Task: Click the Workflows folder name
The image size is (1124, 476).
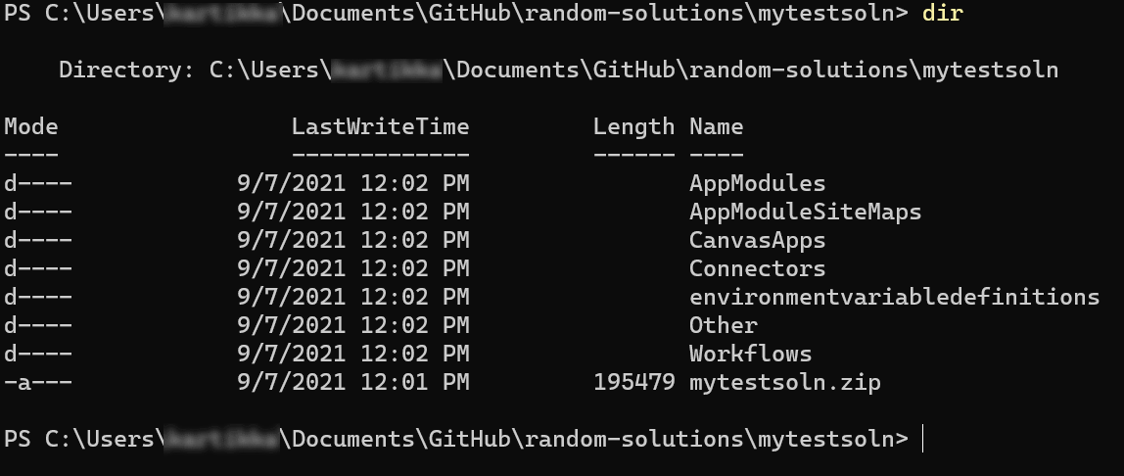Action: [751, 354]
